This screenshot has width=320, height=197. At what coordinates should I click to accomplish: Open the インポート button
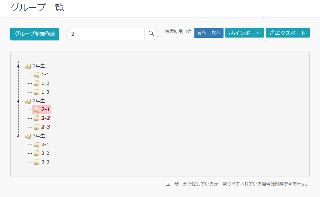245,33
